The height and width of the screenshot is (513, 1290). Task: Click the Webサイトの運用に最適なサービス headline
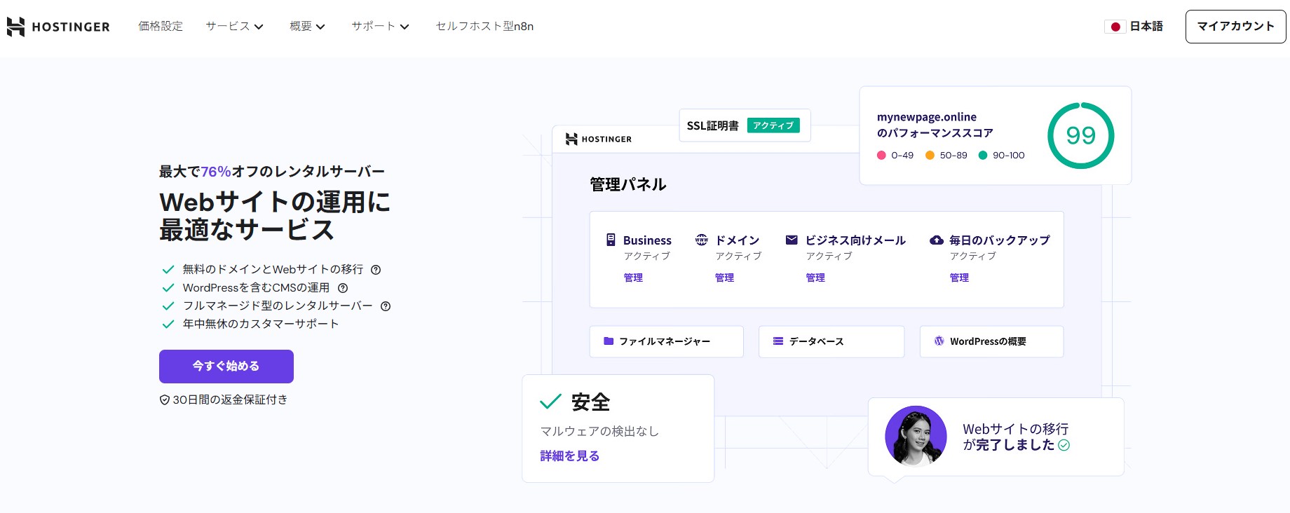tap(275, 216)
